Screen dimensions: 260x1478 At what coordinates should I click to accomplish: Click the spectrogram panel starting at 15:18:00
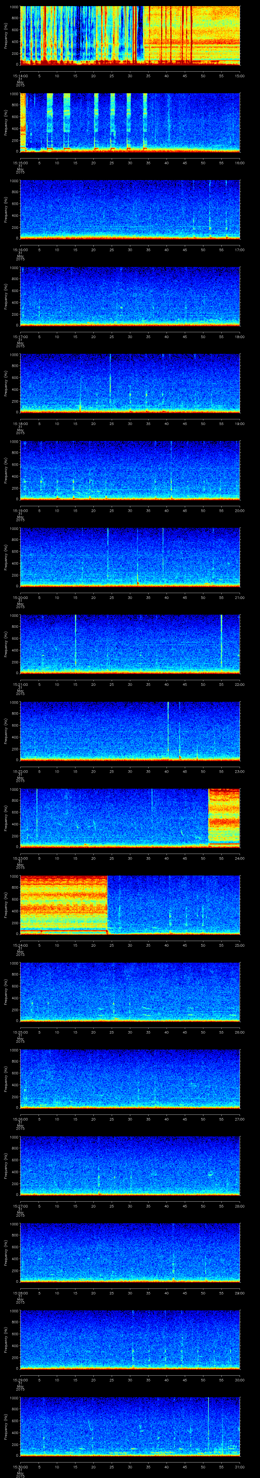click(130, 383)
